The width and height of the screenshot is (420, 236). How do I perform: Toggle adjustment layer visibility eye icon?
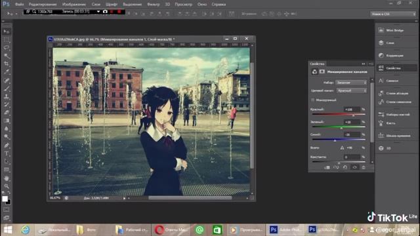click(x=354, y=168)
